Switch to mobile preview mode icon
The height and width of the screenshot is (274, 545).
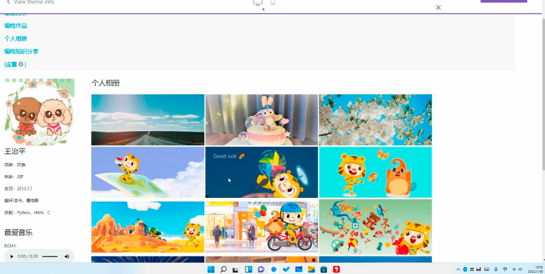click(x=273, y=2)
